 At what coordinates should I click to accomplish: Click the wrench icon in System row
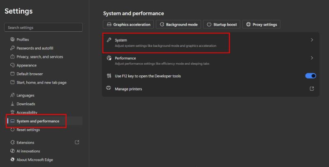click(x=109, y=40)
